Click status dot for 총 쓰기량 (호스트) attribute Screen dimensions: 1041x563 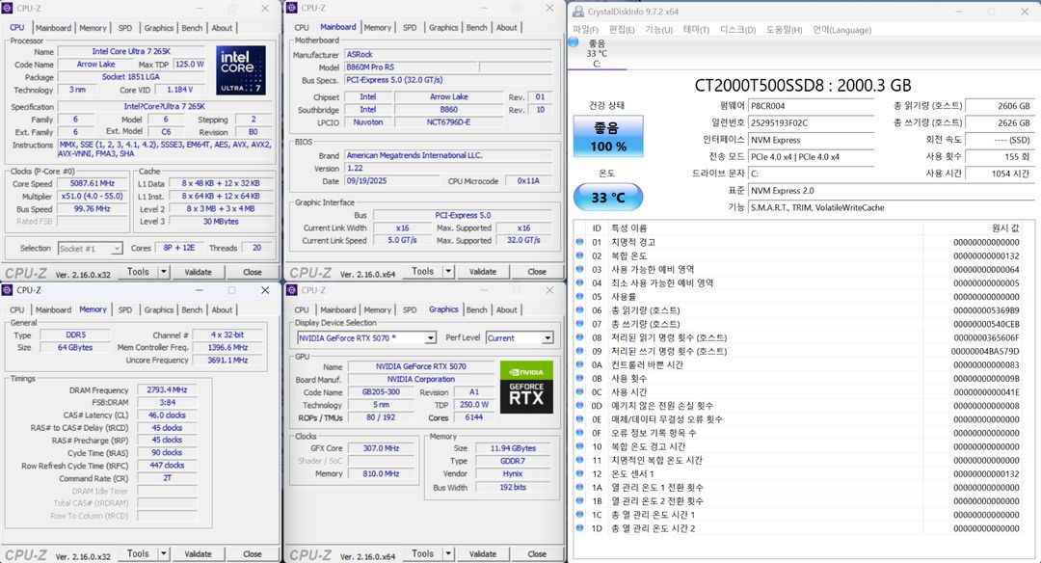coord(579,323)
